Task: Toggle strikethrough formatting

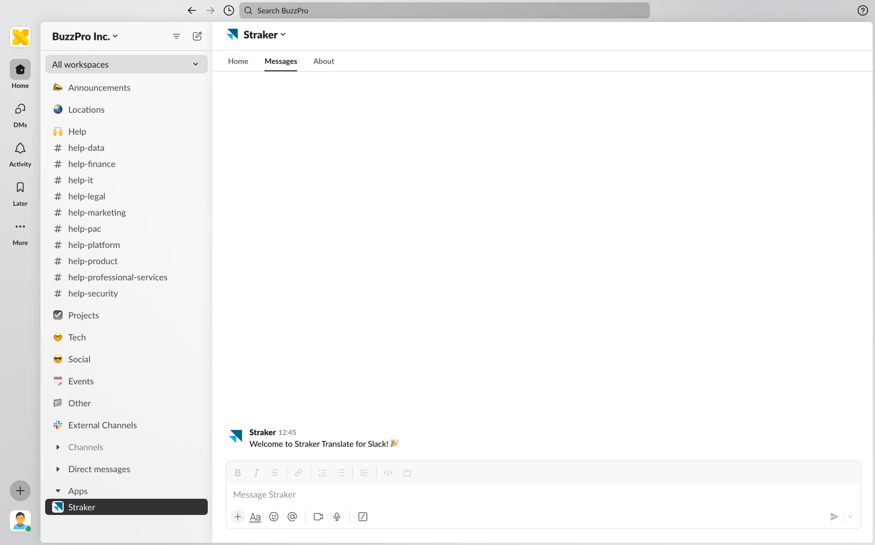Action: [275, 473]
